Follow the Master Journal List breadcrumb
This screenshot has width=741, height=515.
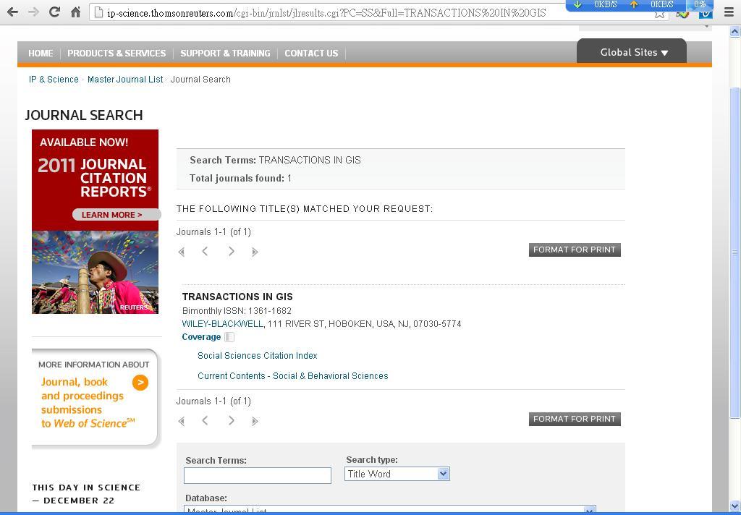tap(125, 80)
